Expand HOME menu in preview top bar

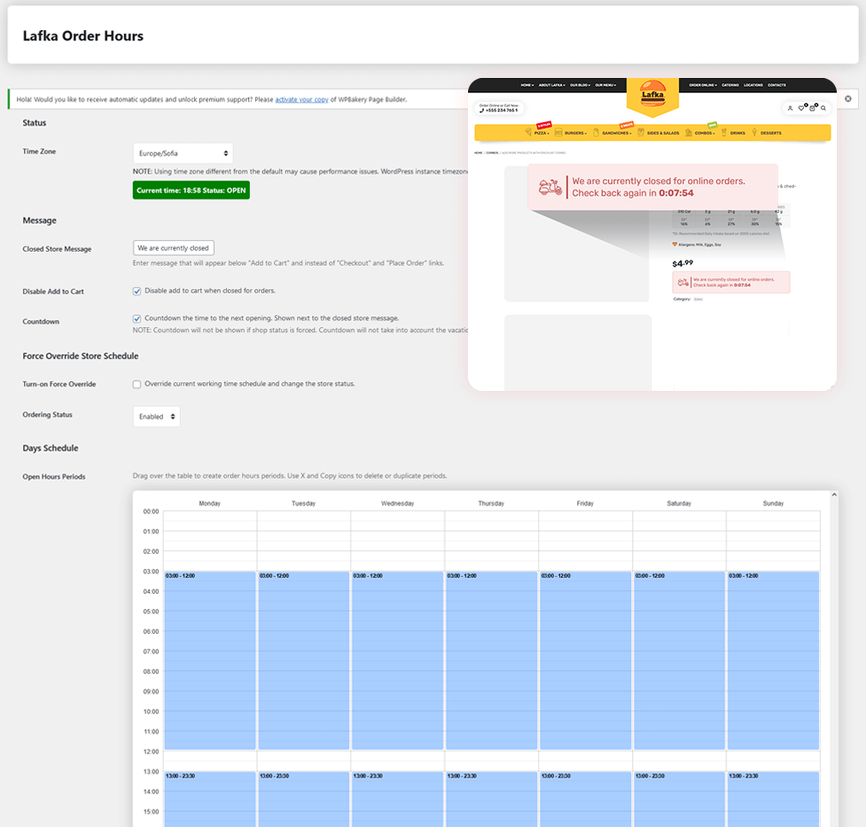[x=527, y=85]
